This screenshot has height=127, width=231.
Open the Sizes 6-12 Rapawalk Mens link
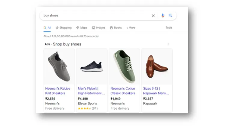click(156, 91)
